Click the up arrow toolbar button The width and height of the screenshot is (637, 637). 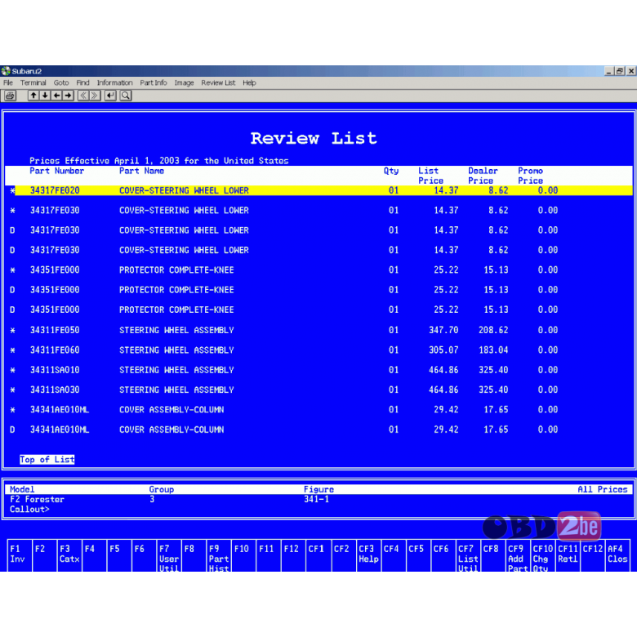[x=33, y=96]
